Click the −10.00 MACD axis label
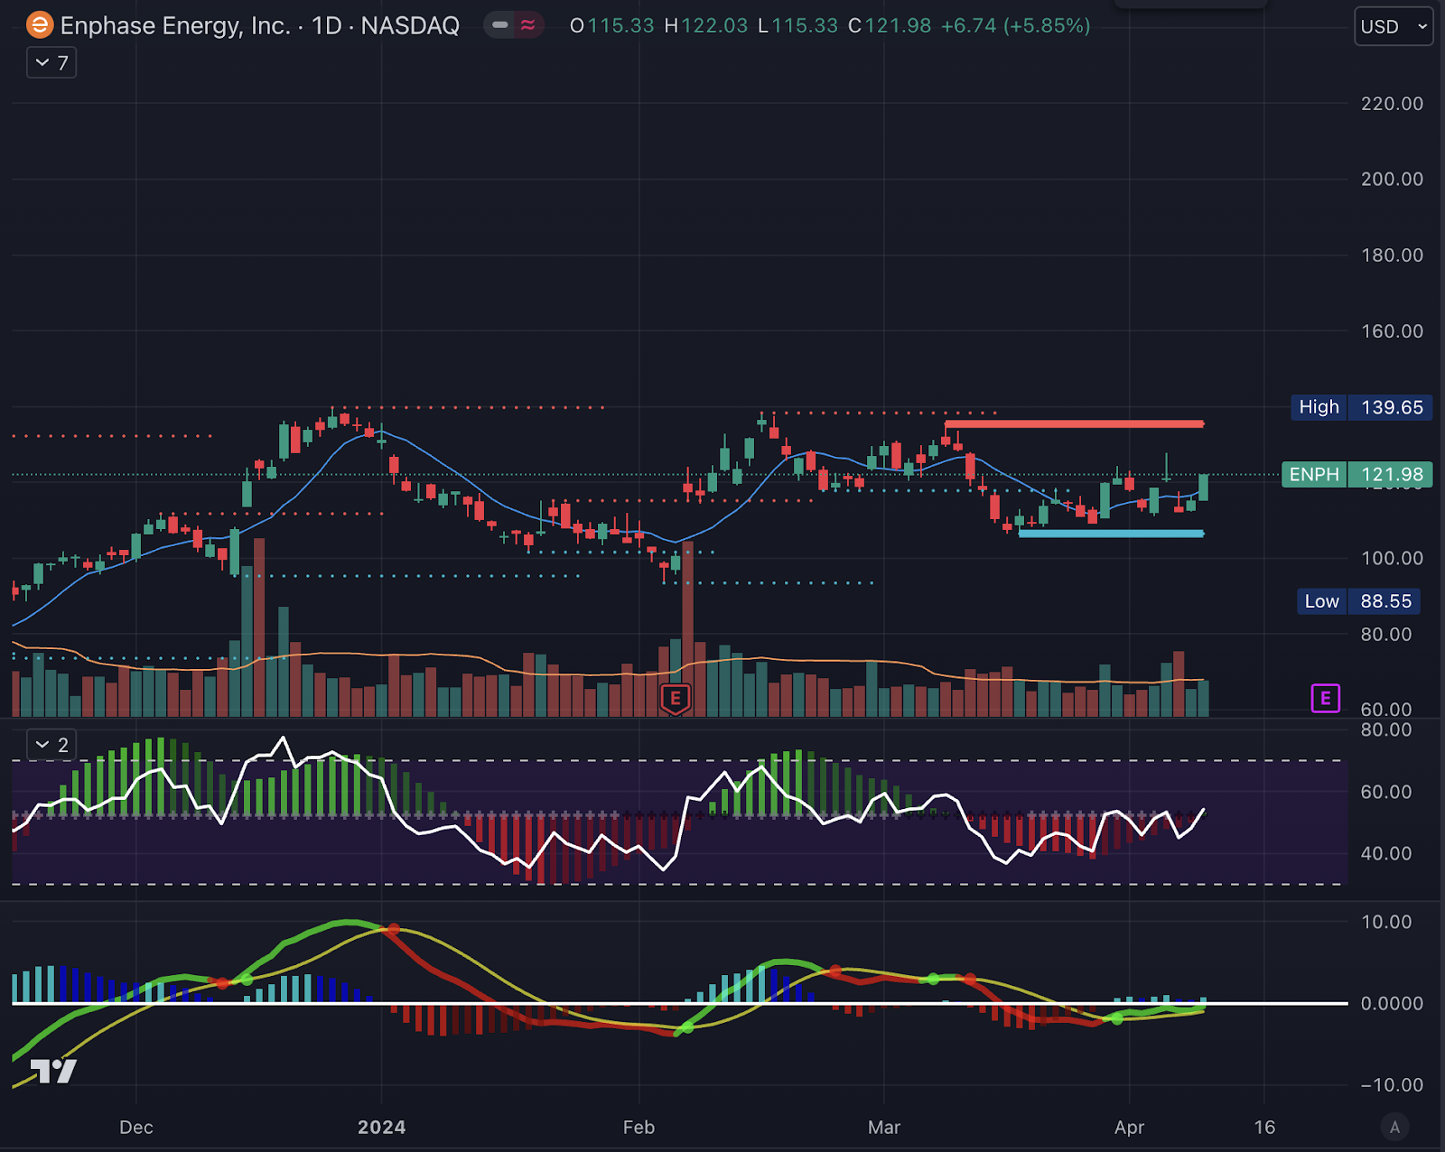This screenshot has width=1445, height=1152. coord(1392,1085)
